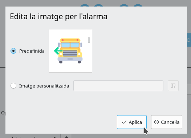Screen dimensions: 191x138
Task: Focus the custom image path field
Action: (x=118, y=86)
